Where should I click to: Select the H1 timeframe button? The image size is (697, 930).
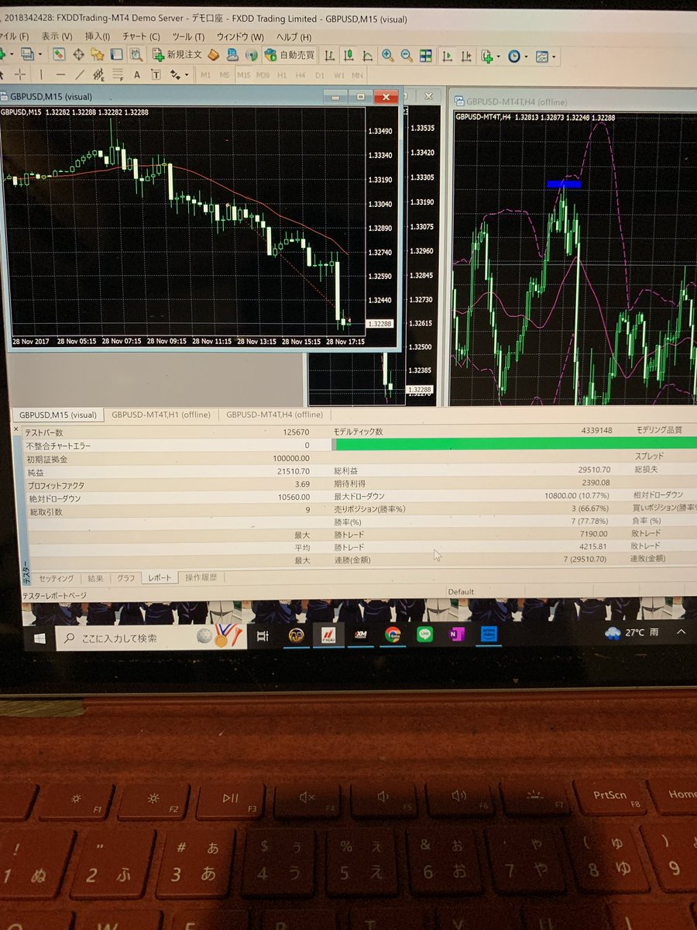pos(282,75)
